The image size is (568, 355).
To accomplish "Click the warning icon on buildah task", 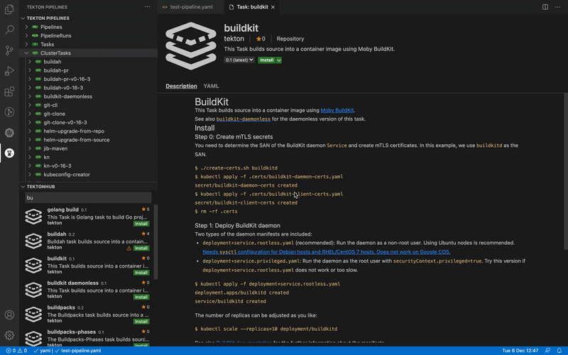I will coord(129,248).
